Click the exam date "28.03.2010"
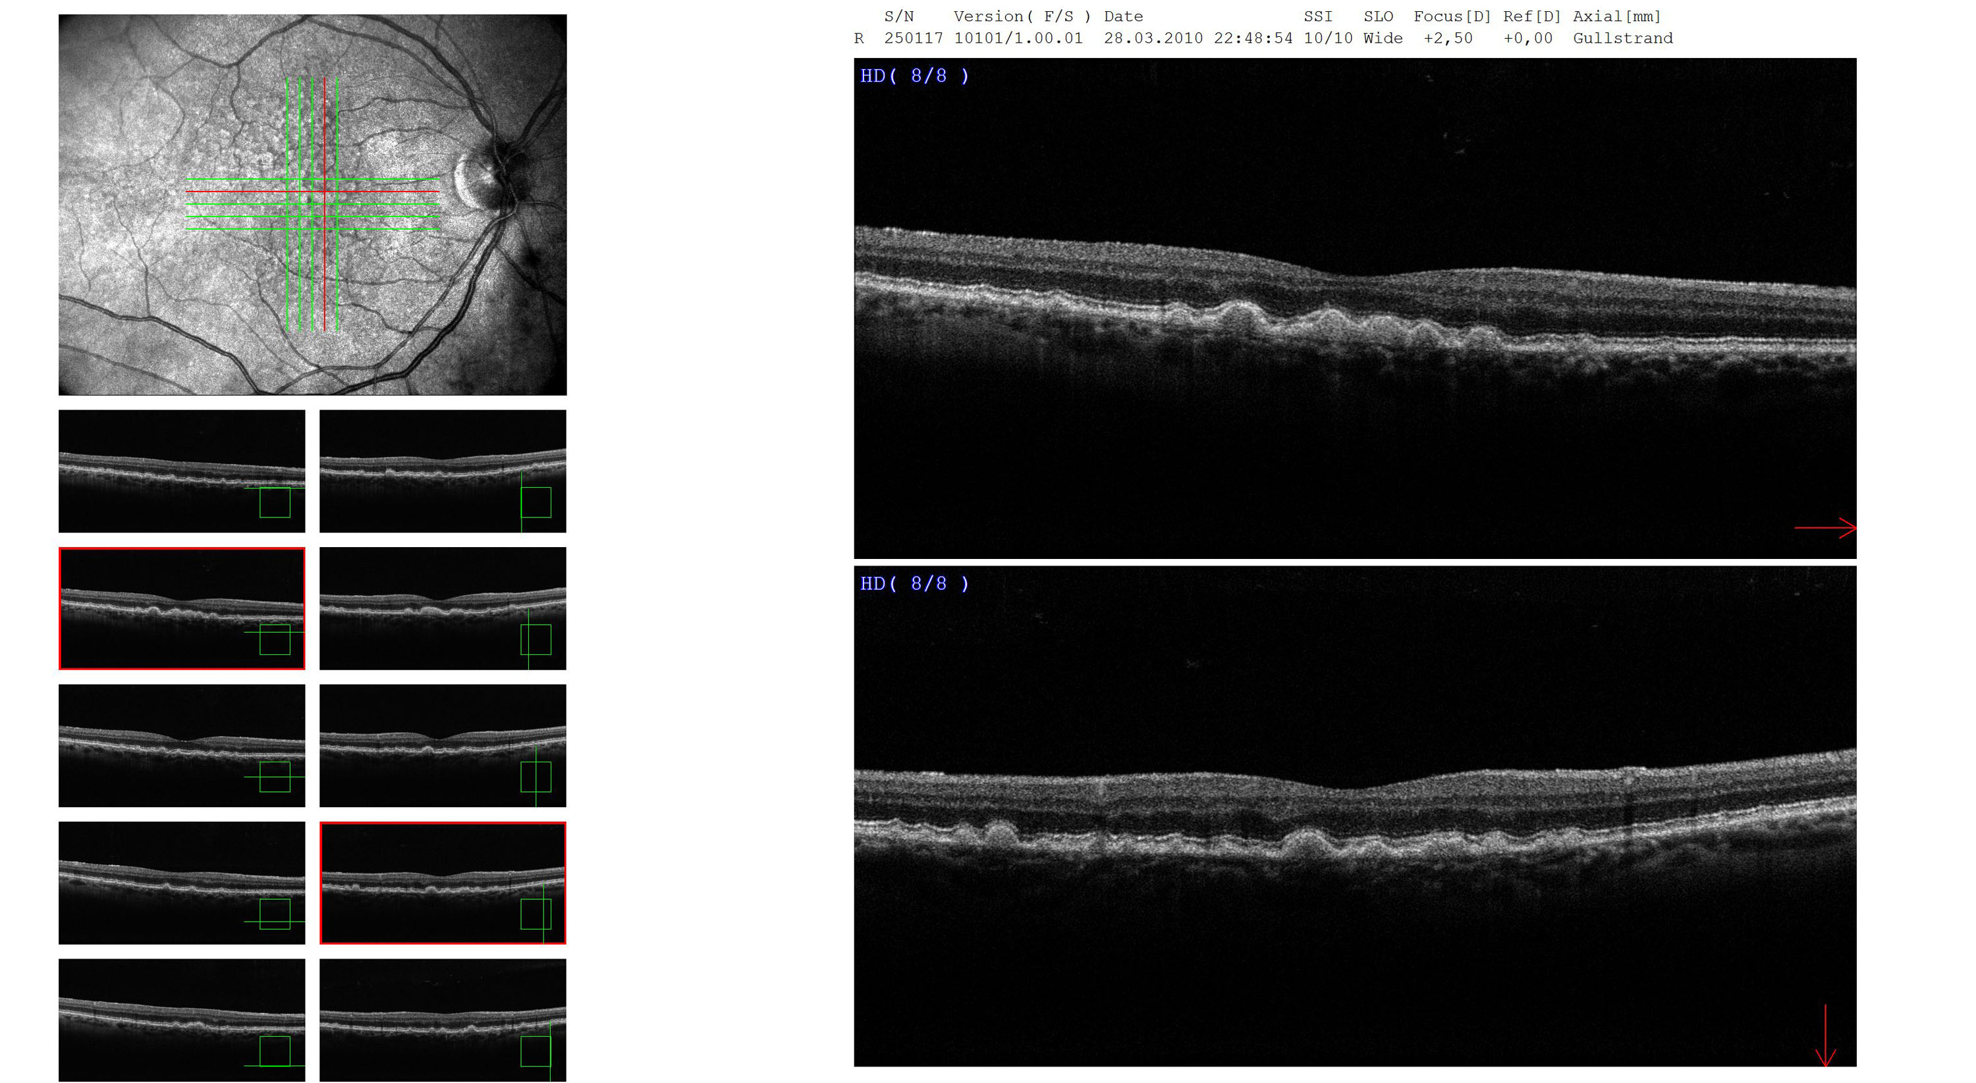Image resolution: width=1976 pixels, height=1083 pixels. [1153, 38]
